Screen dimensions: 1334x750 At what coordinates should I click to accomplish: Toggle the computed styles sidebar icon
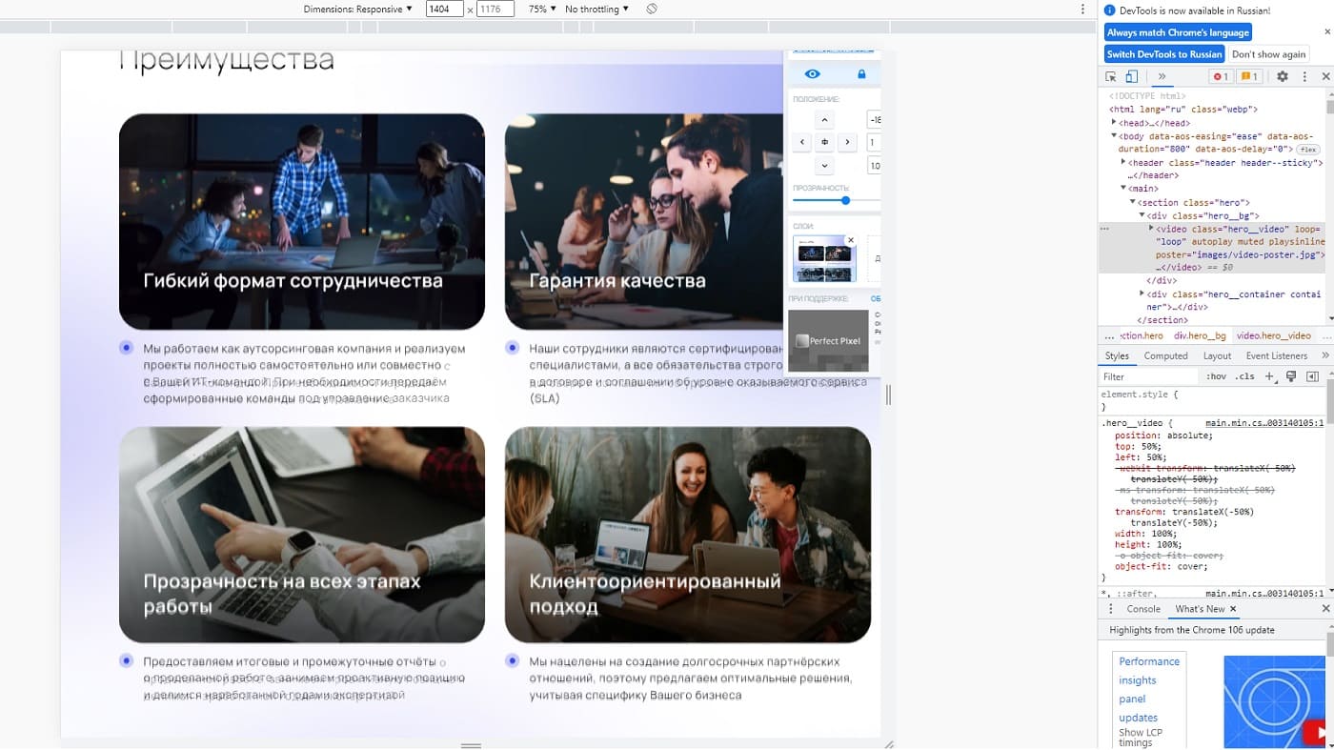(1312, 376)
